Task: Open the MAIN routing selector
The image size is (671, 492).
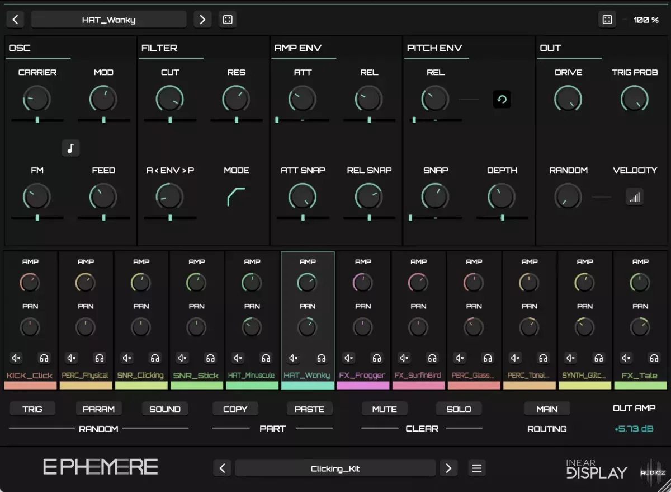Action: point(547,409)
